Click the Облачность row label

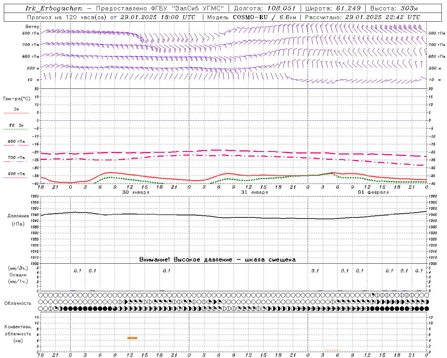click(x=18, y=303)
